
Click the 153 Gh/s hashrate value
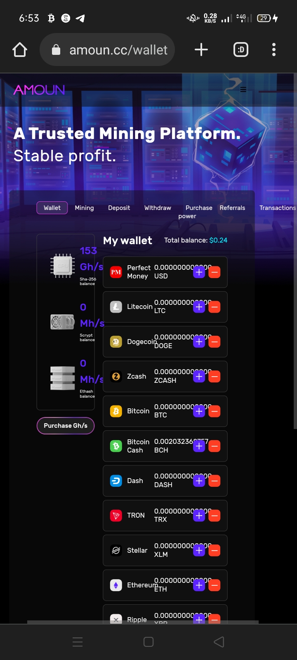click(x=91, y=259)
